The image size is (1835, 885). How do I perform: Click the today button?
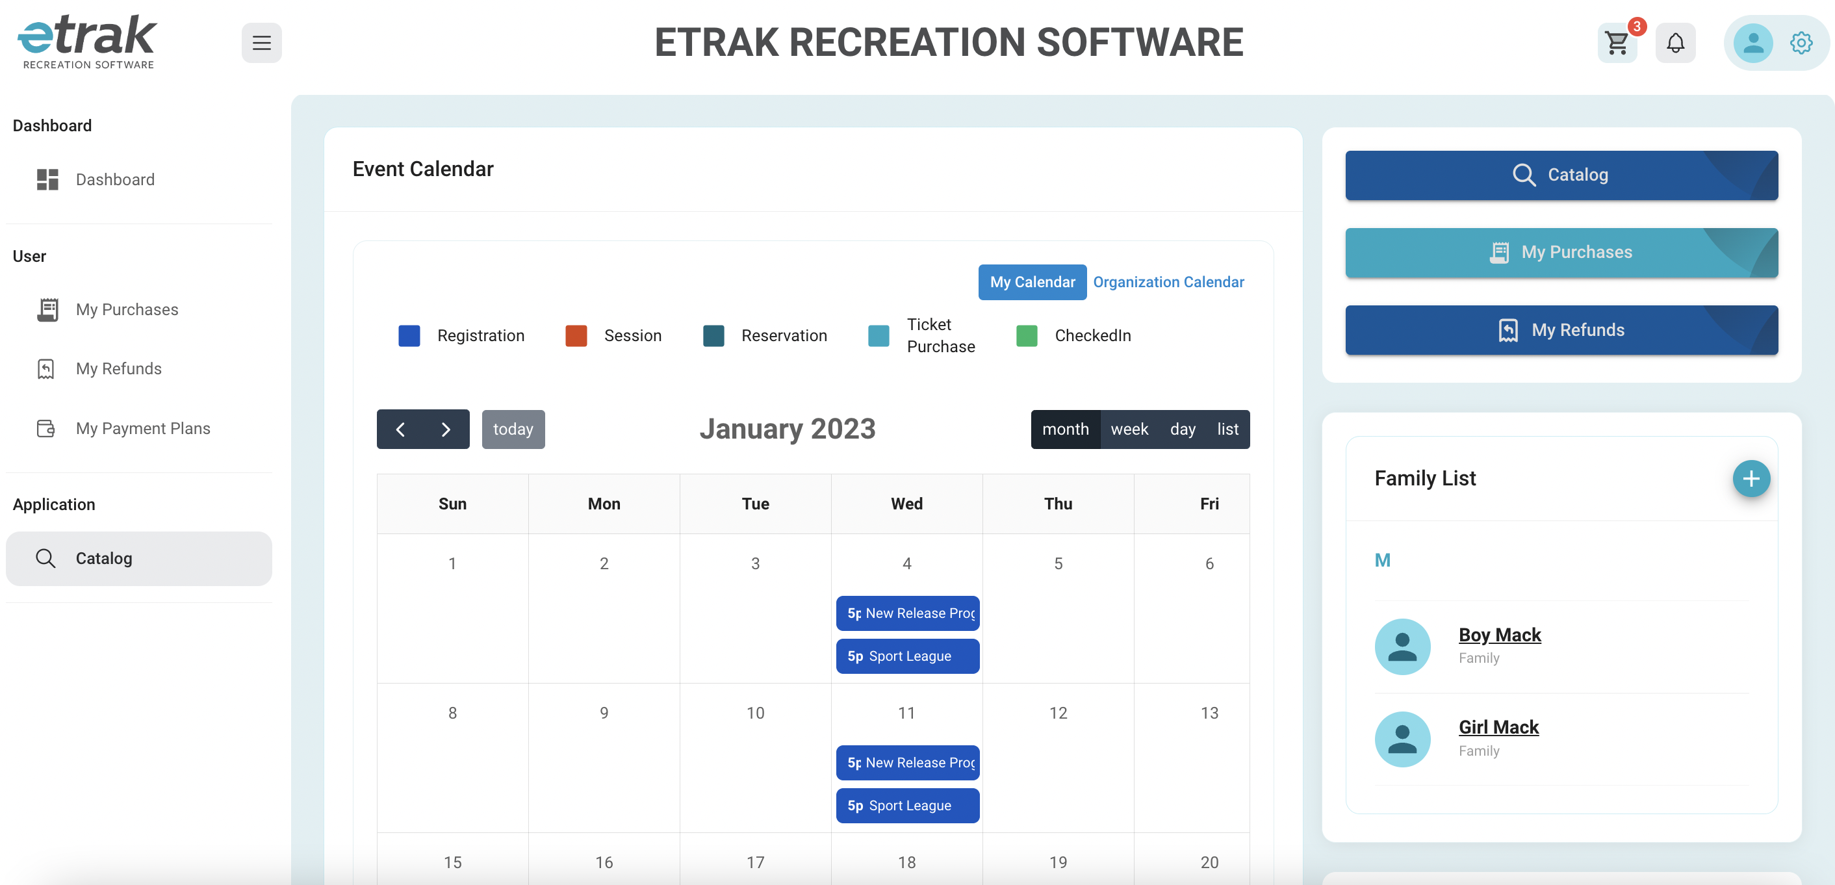(513, 430)
